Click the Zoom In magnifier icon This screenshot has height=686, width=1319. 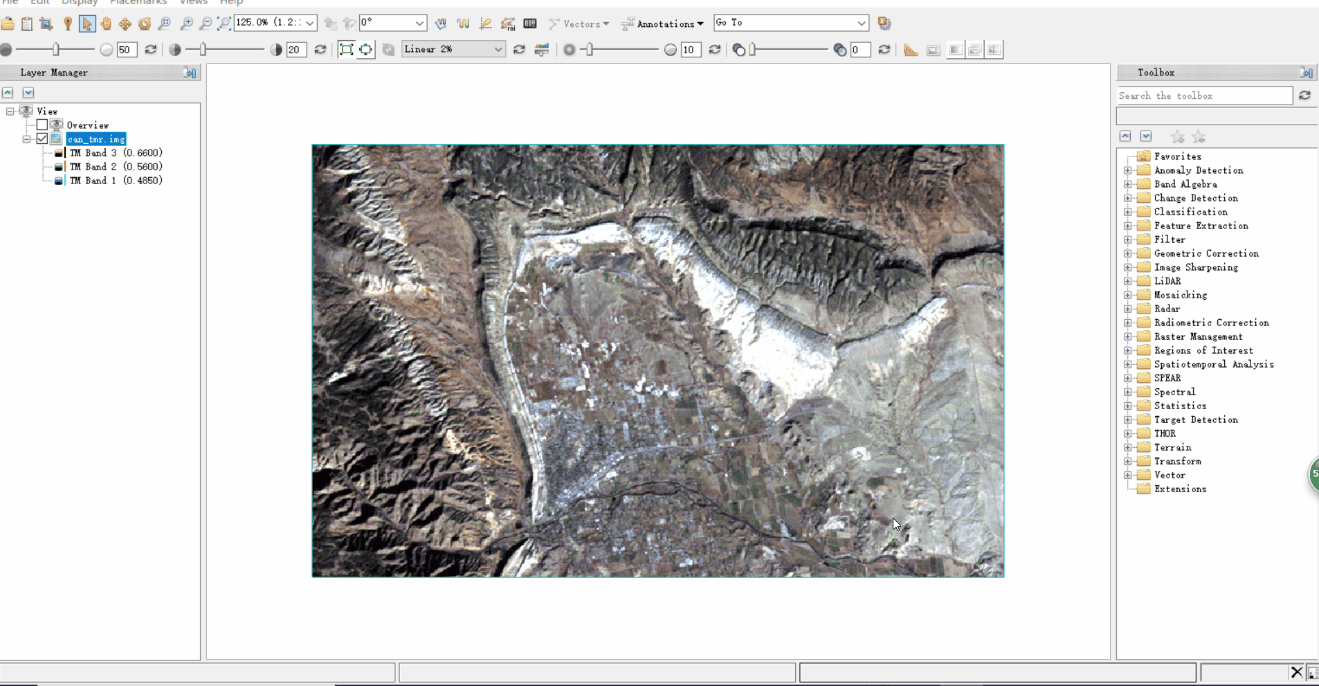(x=186, y=24)
